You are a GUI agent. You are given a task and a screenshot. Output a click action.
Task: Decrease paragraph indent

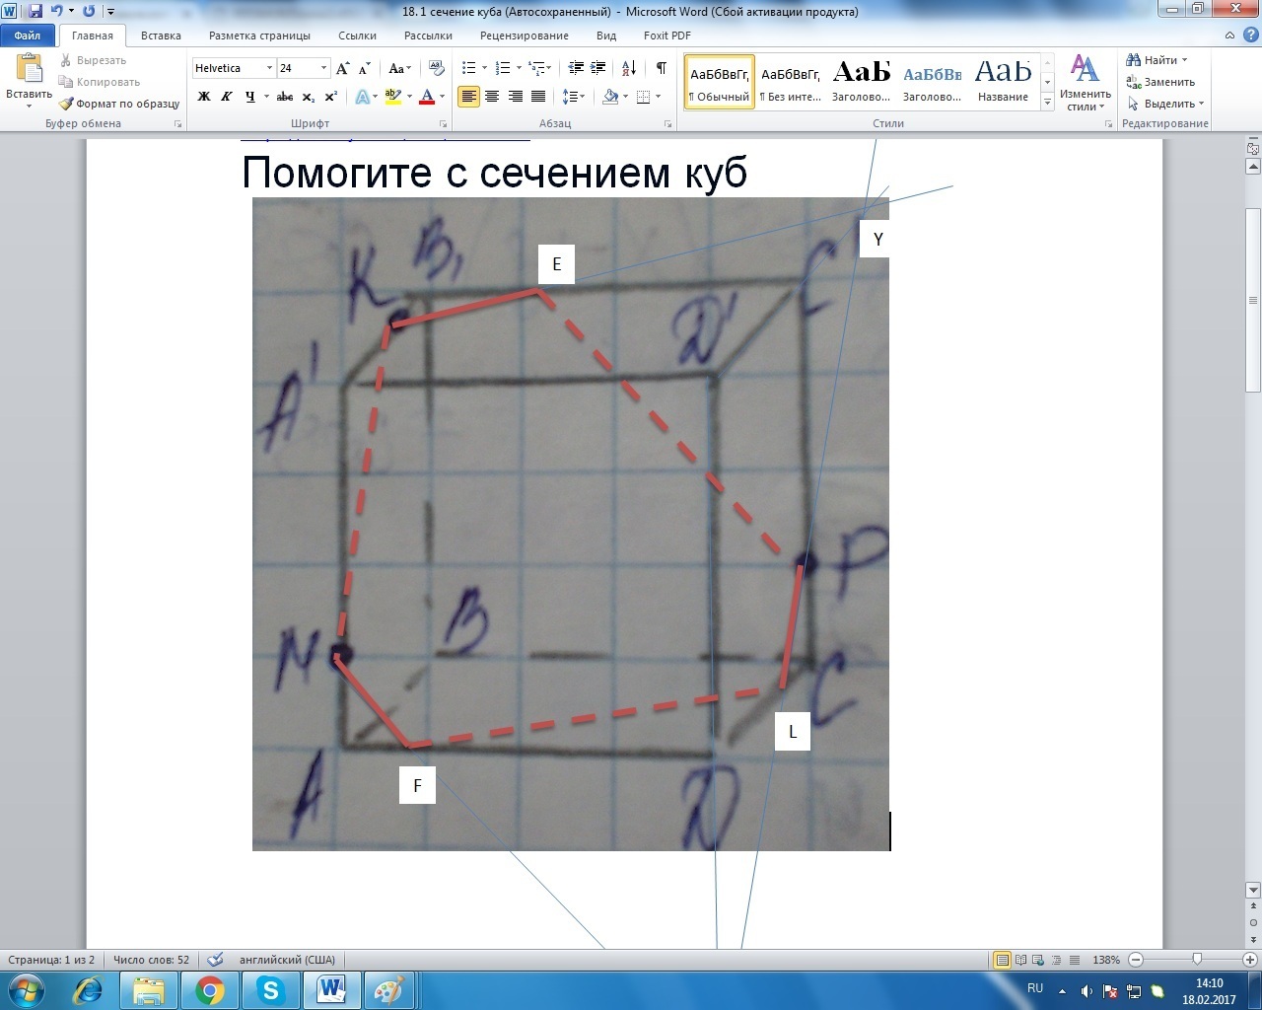(576, 68)
